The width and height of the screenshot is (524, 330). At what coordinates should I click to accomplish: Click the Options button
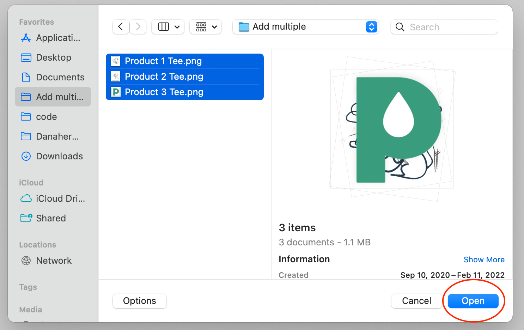[x=140, y=301]
